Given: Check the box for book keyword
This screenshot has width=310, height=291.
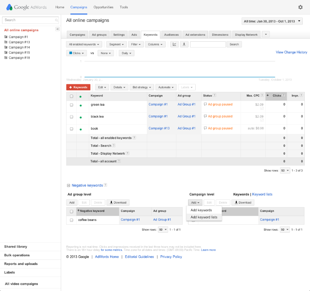Looking at the screenshot, I should tap(72, 129).
